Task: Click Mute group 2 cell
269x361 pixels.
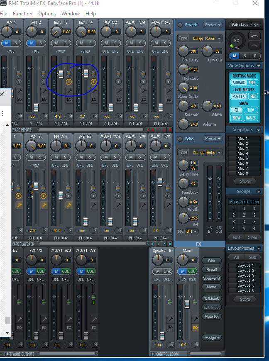Action: tap(234, 215)
